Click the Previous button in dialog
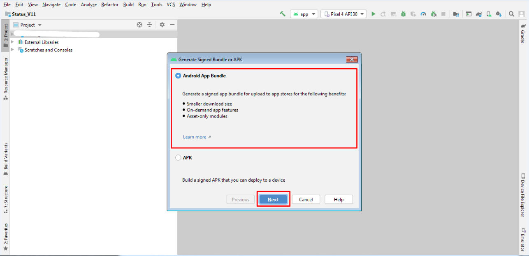 click(x=241, y=199)
